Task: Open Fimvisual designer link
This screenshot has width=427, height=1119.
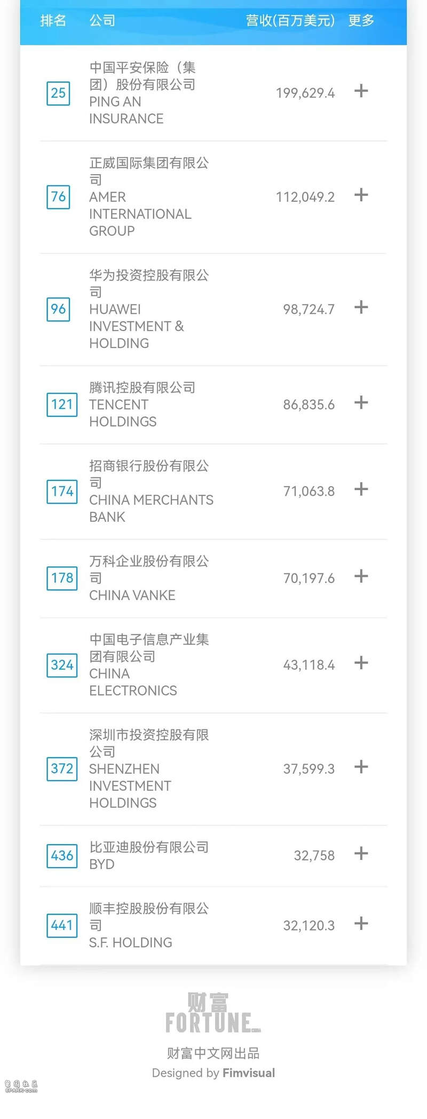Action: (x=249, y=1073)
